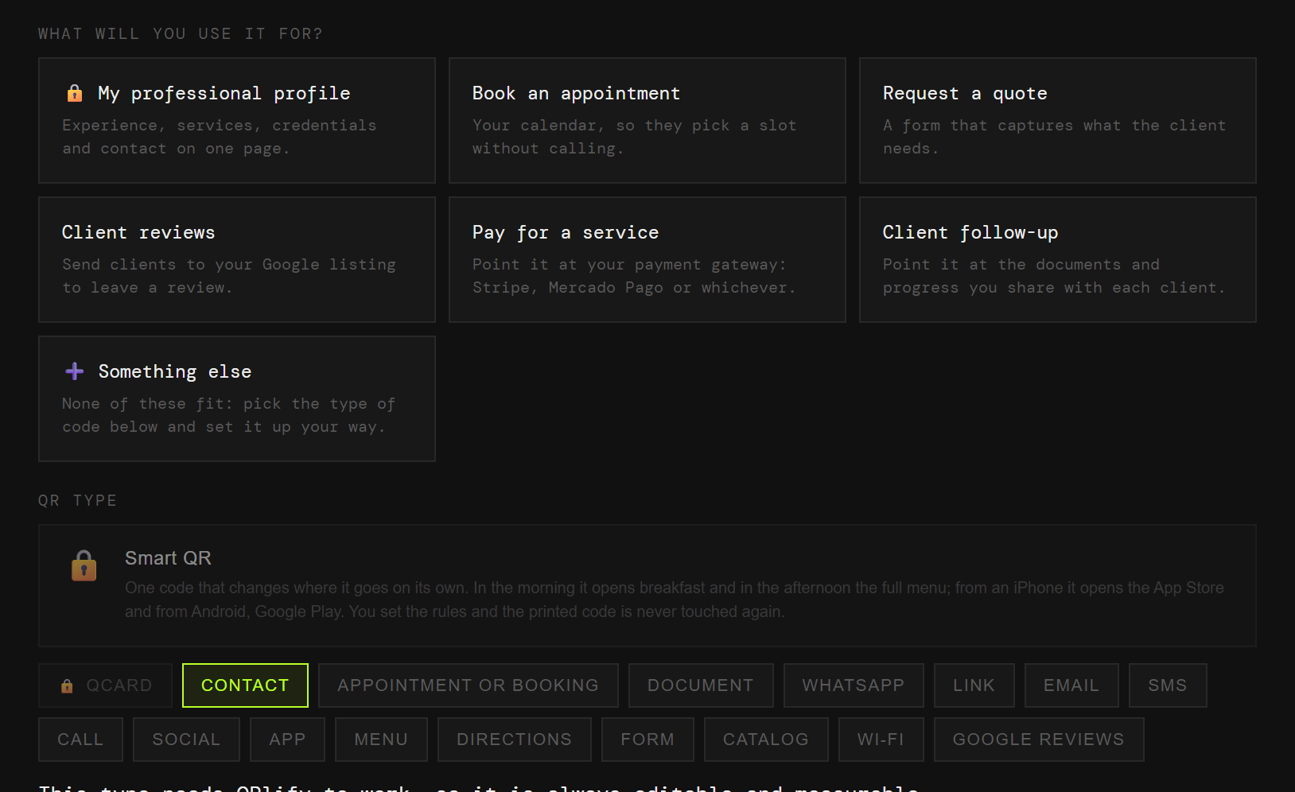Pick the Pay for a service option
The height and width of the screenshot is (792, 1295).
tap(647, 259)
